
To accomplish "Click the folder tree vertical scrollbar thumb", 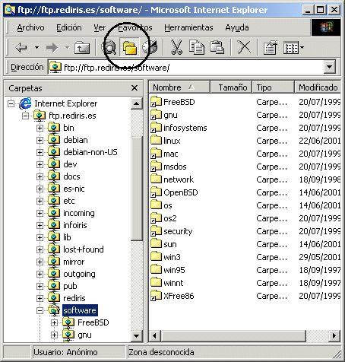I will [137, 188].
